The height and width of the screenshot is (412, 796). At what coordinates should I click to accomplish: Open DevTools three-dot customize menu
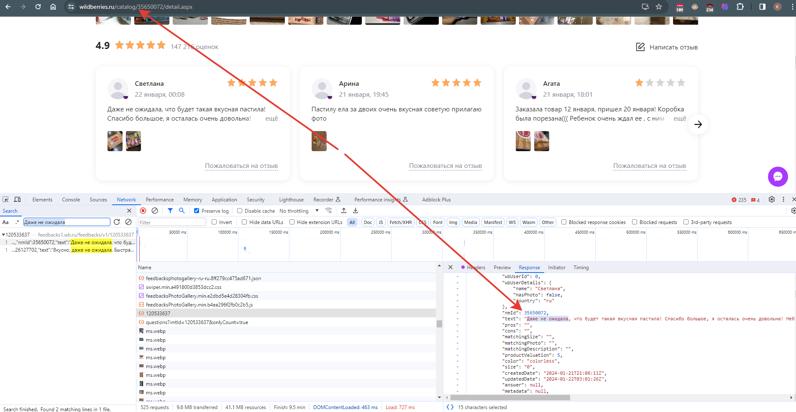click(783, 200)
